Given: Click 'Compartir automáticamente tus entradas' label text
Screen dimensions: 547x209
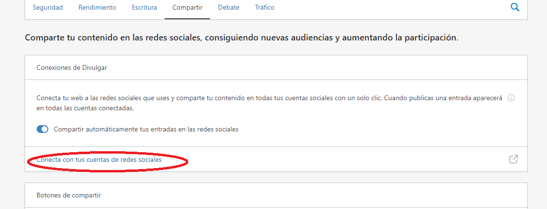Looking at the screenshot, I should (x=146, y=130).
